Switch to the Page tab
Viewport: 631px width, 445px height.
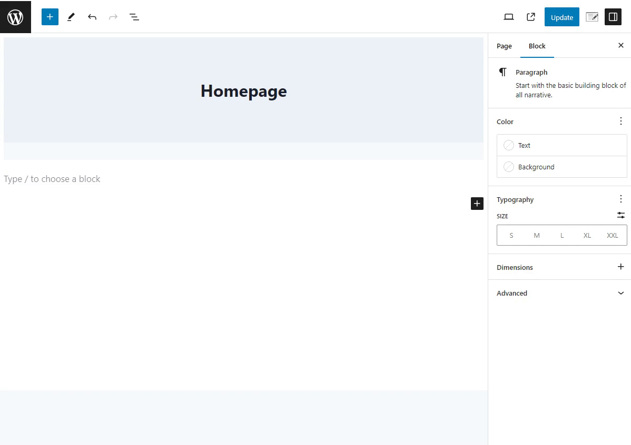point(504,46)
